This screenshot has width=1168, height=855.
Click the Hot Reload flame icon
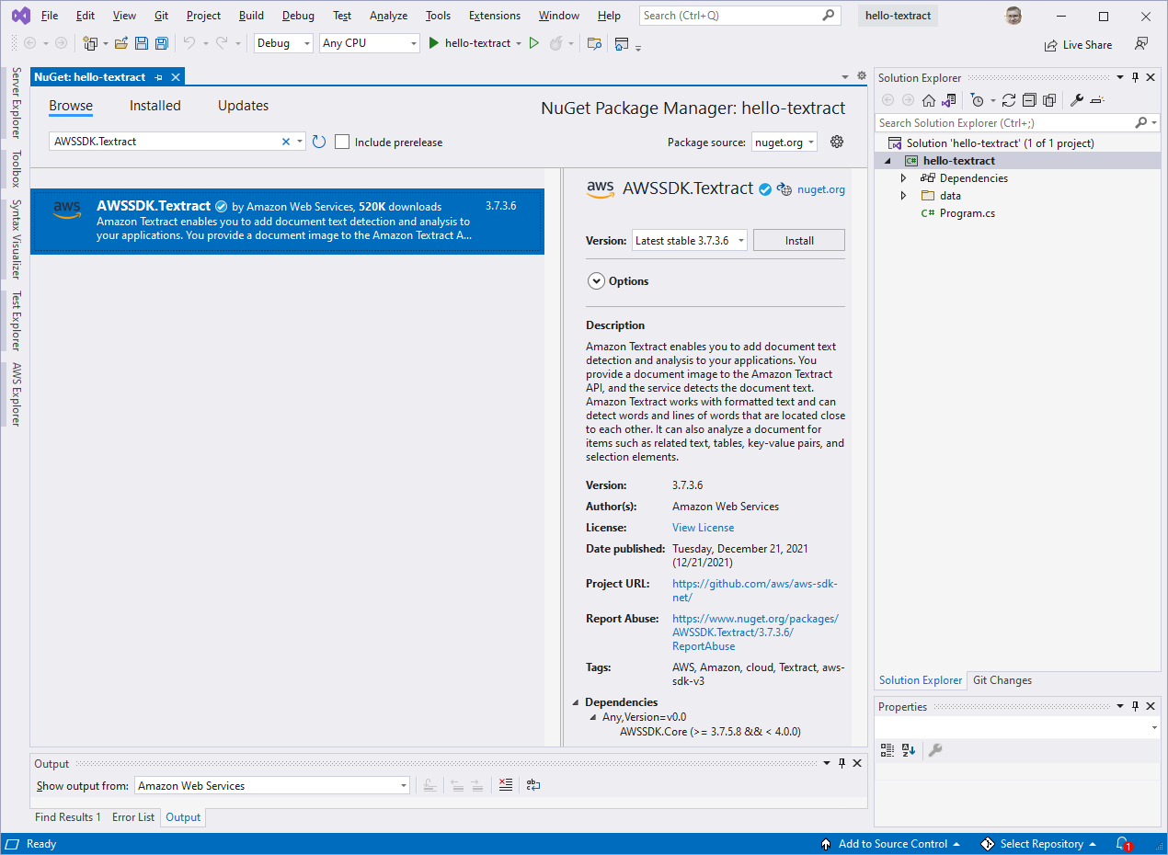(x=555, y=43)
